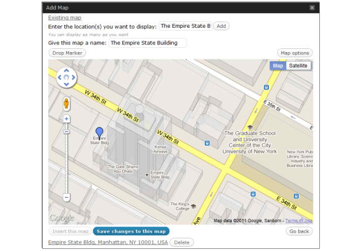Focus the map name field
Image resolution: width=361 pixels, height=250 pixels.
point(148,43)
